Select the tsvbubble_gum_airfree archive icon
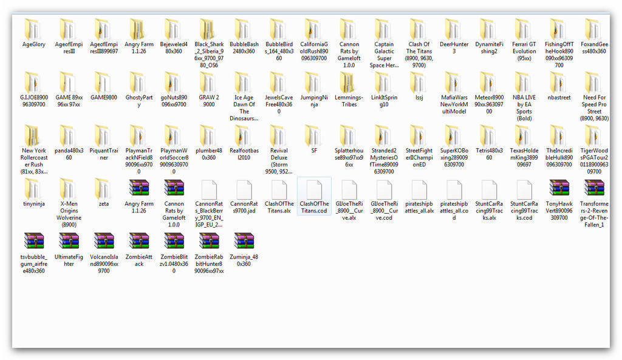The width and height of the screenshot is (622, 360). pyautogui.click(x=34, y=242)
